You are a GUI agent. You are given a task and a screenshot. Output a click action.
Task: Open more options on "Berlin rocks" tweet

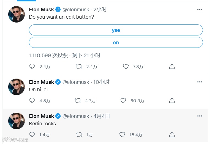[200, 116]
